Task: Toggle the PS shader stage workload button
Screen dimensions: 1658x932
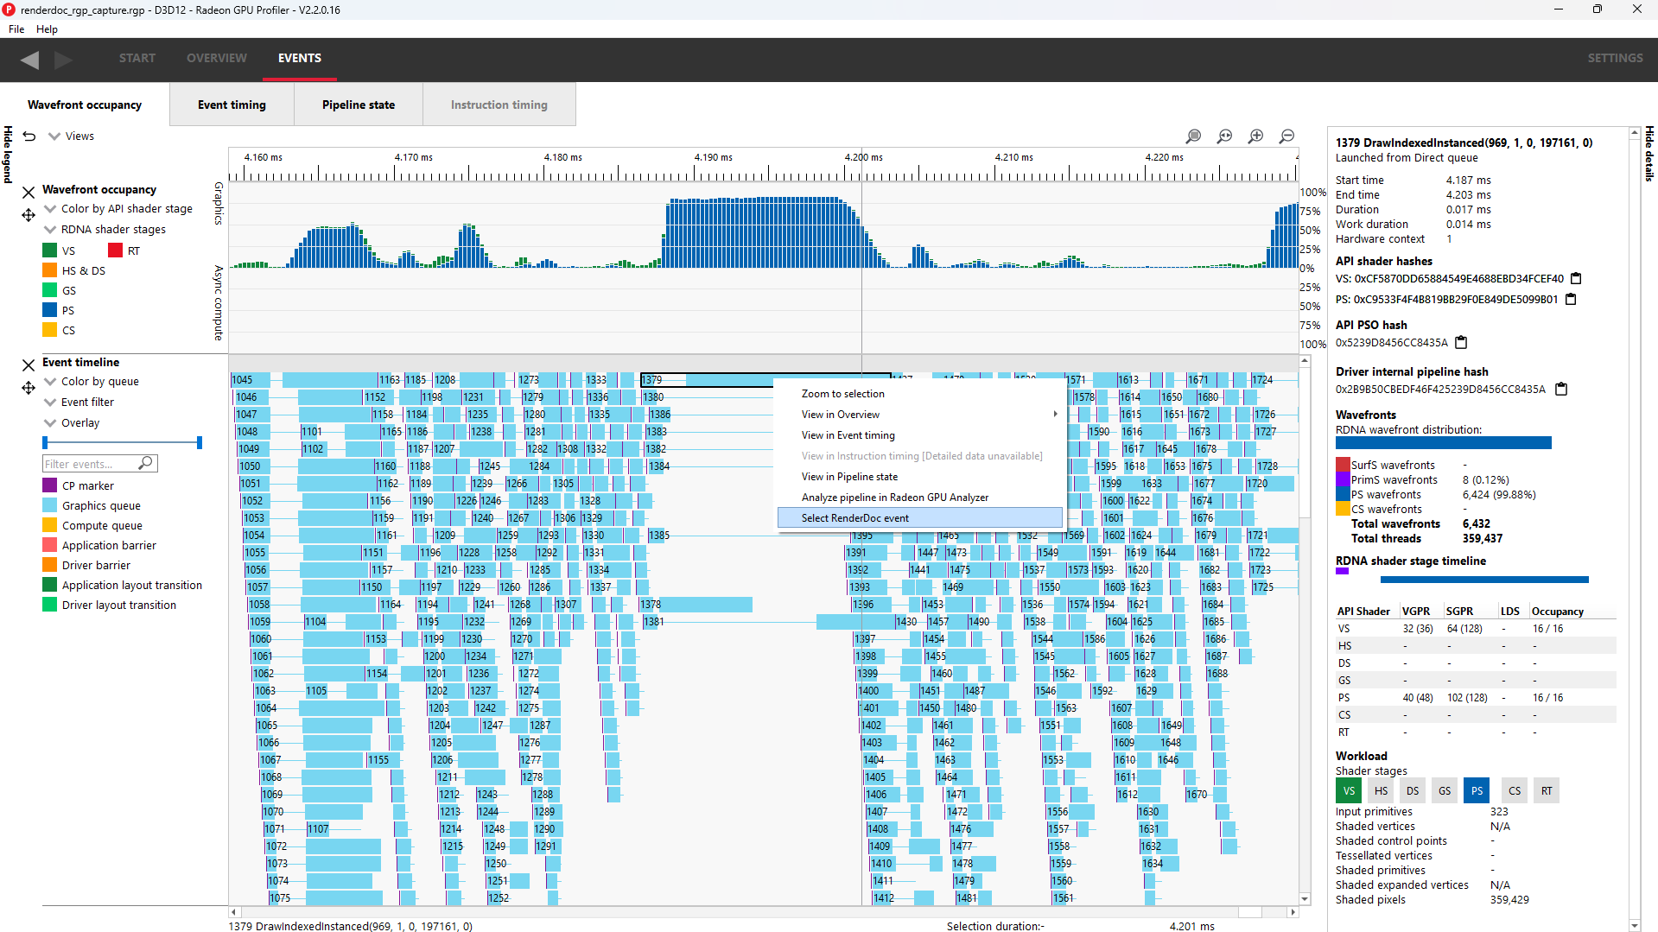Action: (x=1477, y=791)
